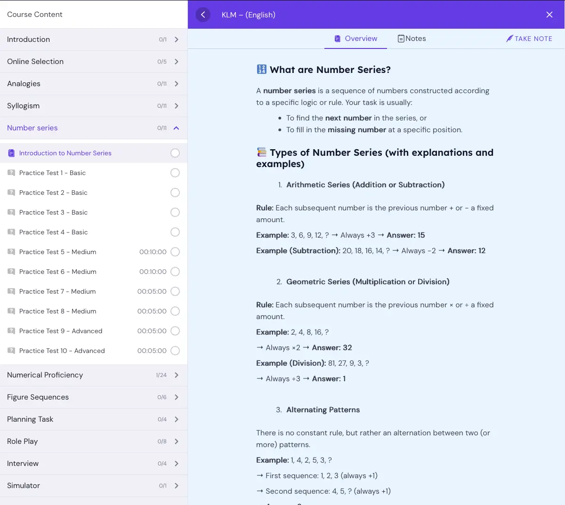Image resolution: width=565 pixels, height=505 pixels.
Task: Mark Introduction to Number Series as complete
Action: [x=175, y=153]
